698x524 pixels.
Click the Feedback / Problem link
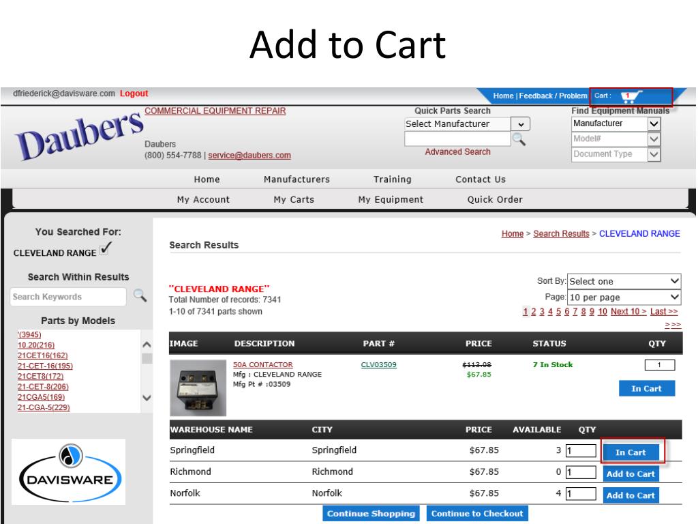[x=553, y=96]
